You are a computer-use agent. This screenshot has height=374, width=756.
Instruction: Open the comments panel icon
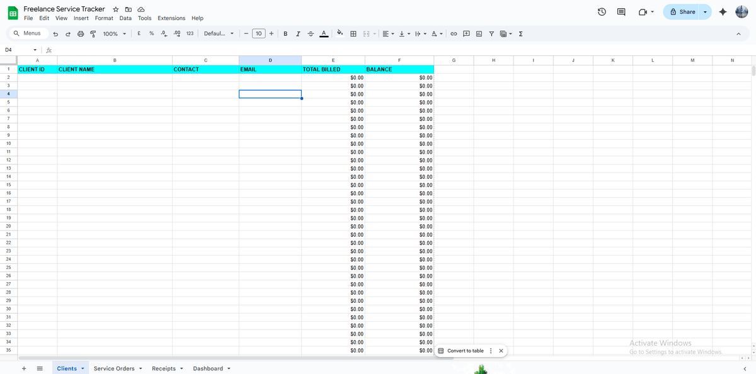coord(621,12)
